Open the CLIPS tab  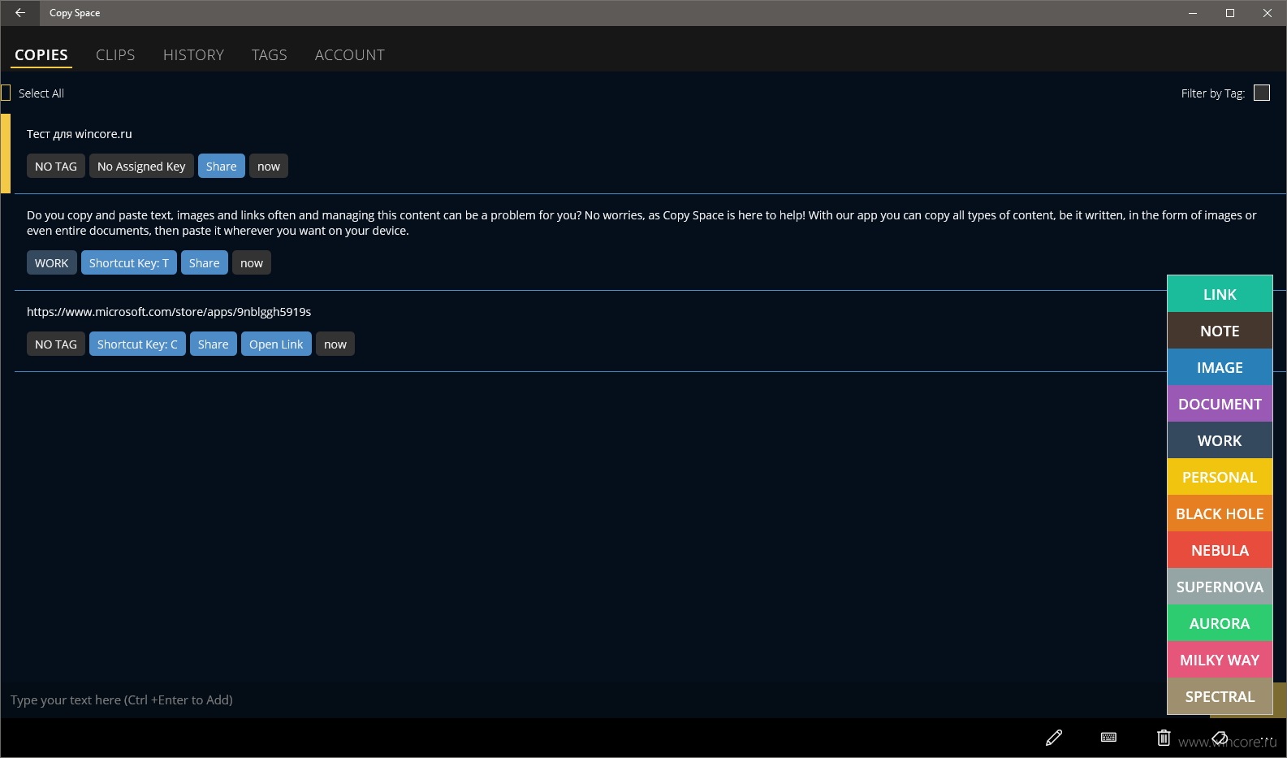115,55
